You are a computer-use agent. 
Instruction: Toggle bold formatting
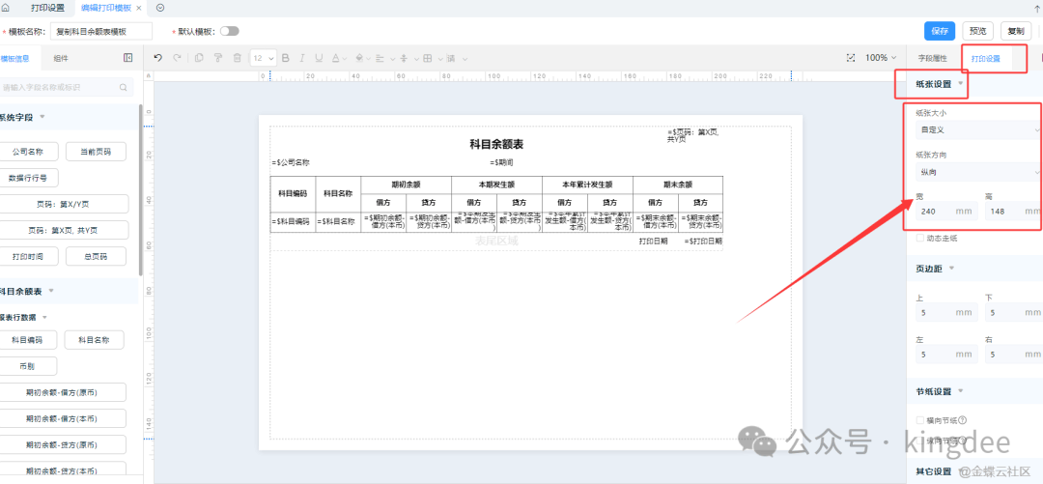[286, 58]
